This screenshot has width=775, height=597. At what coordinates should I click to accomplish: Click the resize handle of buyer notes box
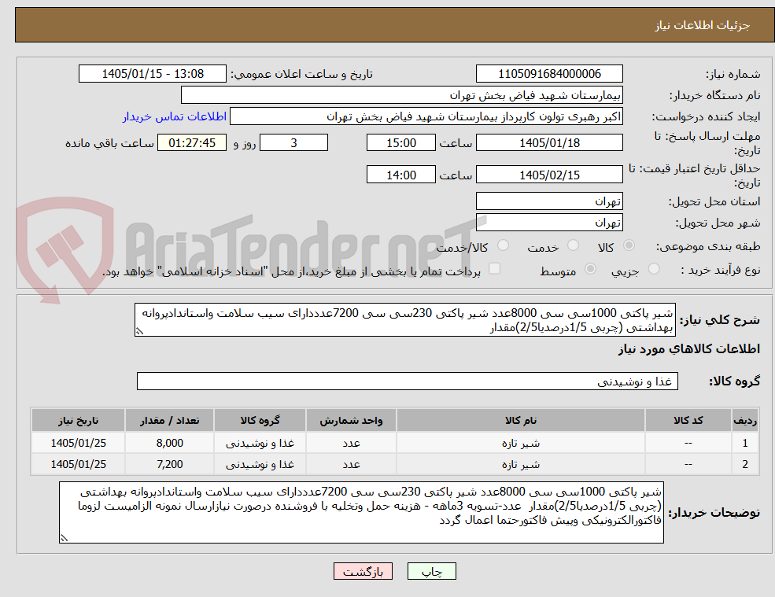point(64,538)
